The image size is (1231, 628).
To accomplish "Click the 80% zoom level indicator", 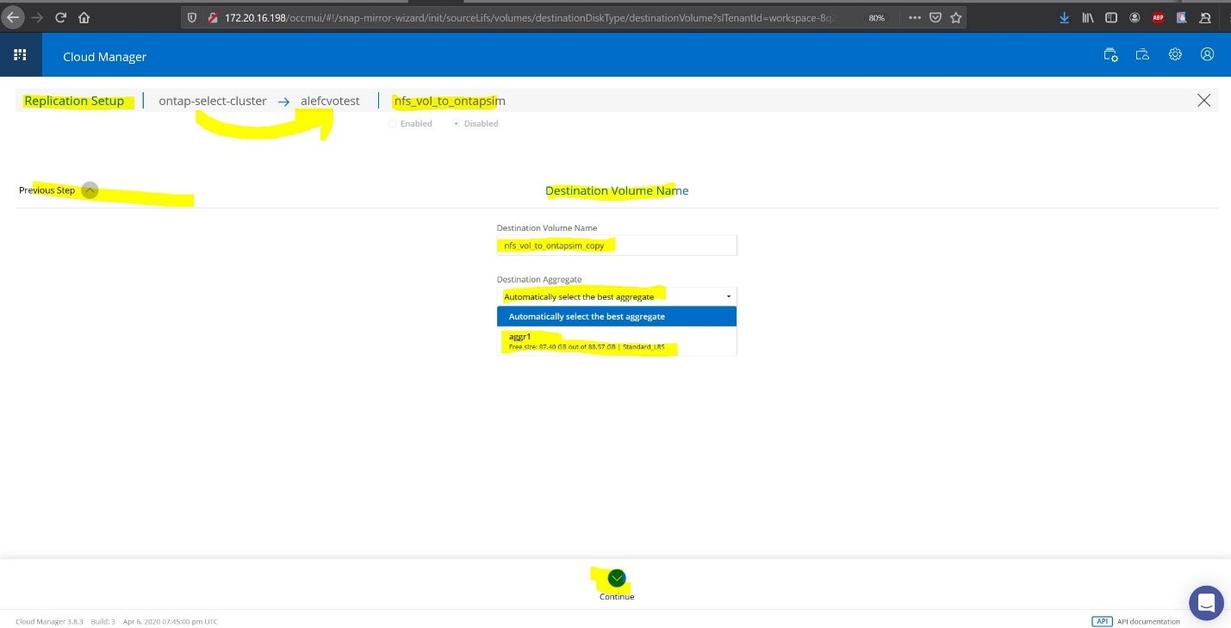I will [x=876, y=17].
